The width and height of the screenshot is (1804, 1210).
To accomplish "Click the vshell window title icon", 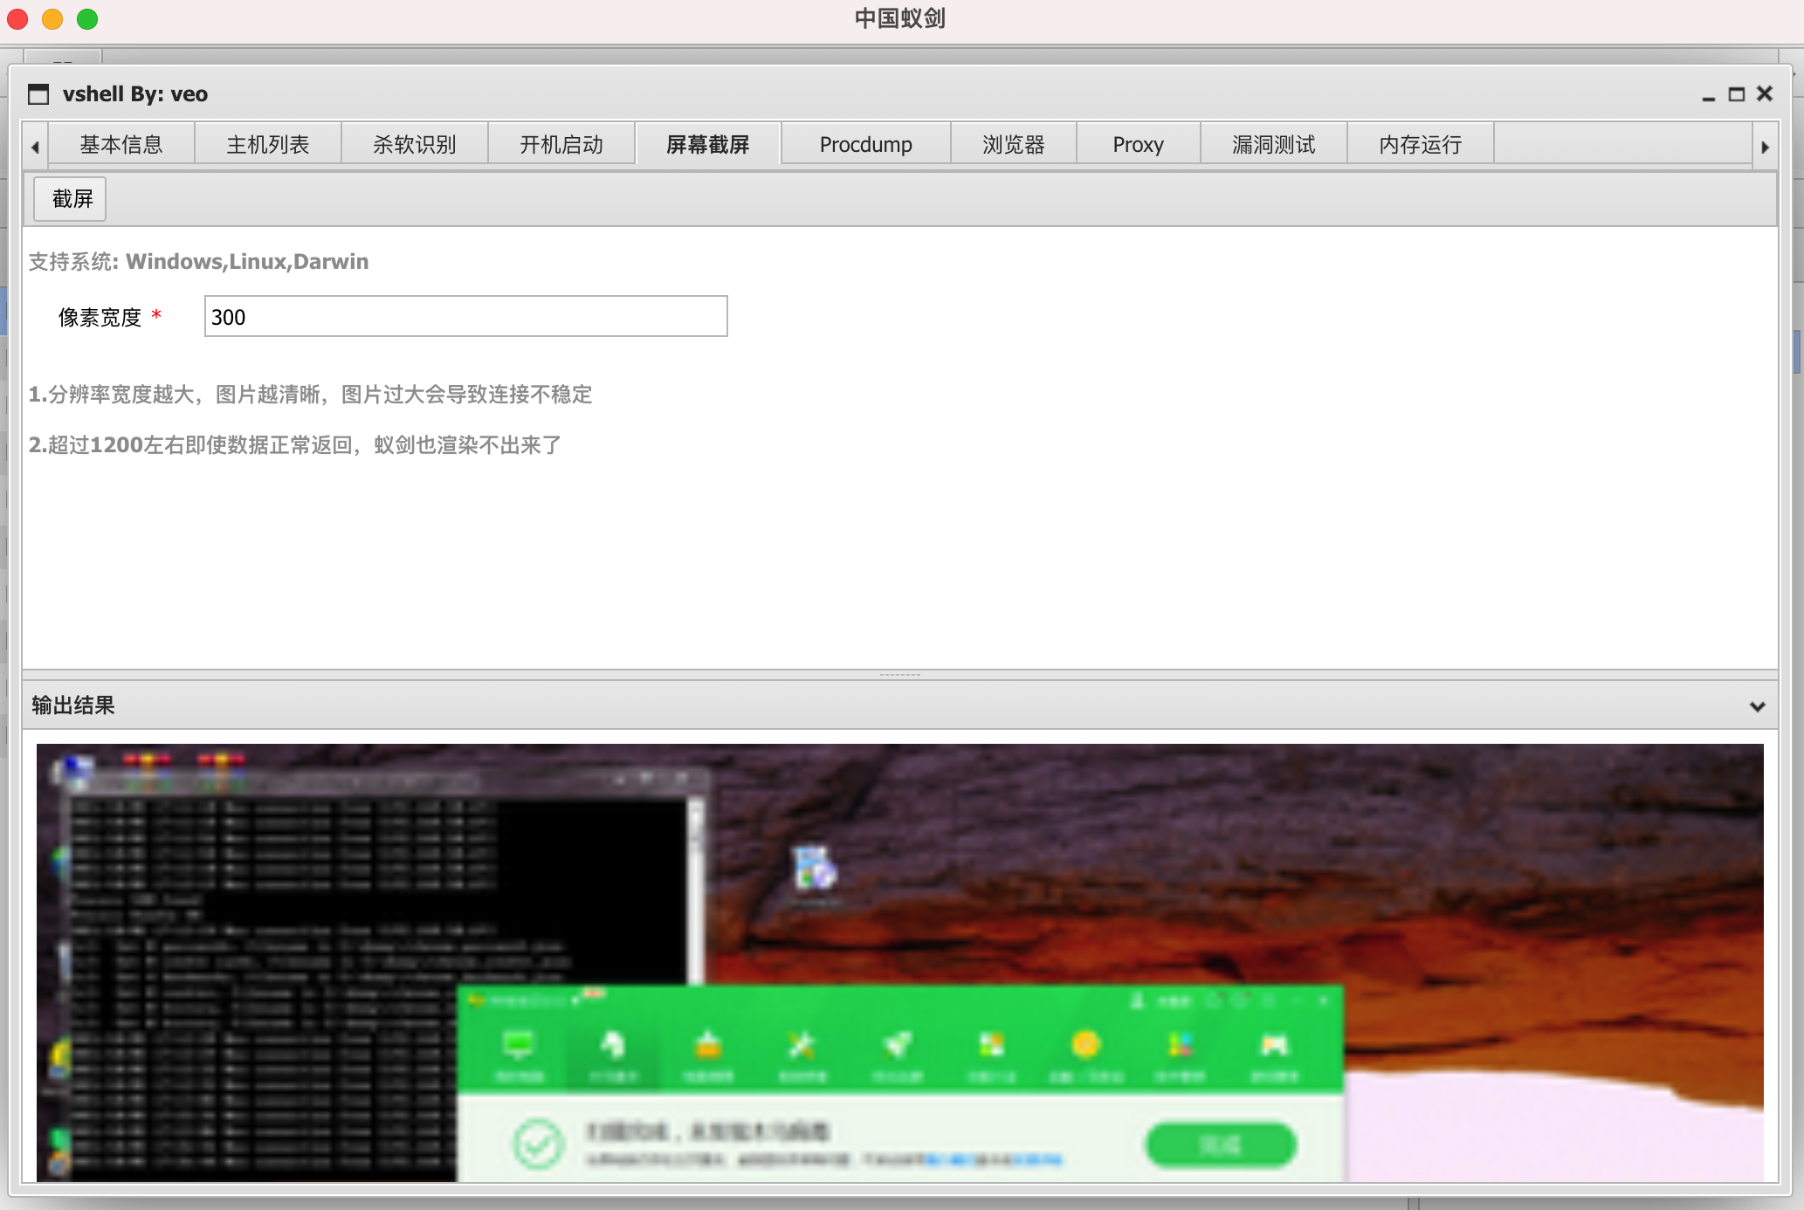I will [x=38, y=94].
